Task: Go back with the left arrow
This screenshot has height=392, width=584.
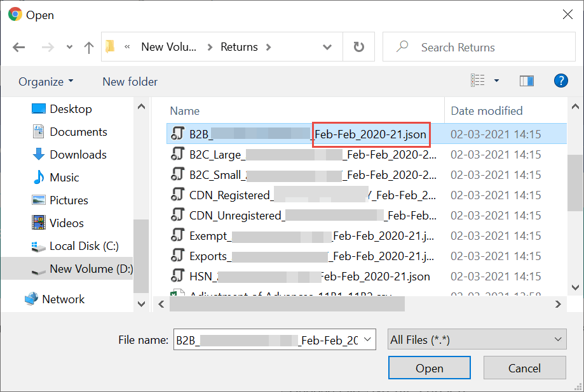Action: pos(18,47)
